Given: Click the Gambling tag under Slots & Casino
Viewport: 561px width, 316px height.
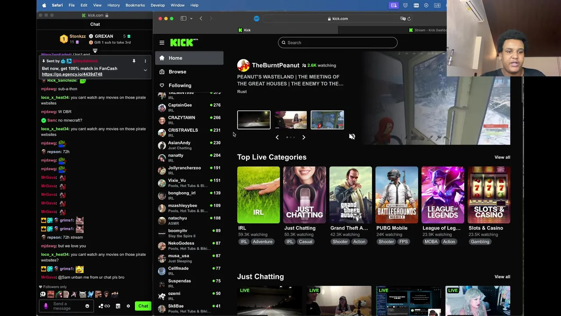Looking at the screenshot, I should (480, 242).
